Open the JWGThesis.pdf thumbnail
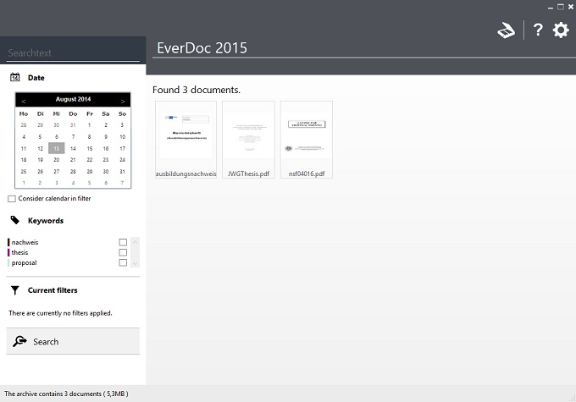 248,135
